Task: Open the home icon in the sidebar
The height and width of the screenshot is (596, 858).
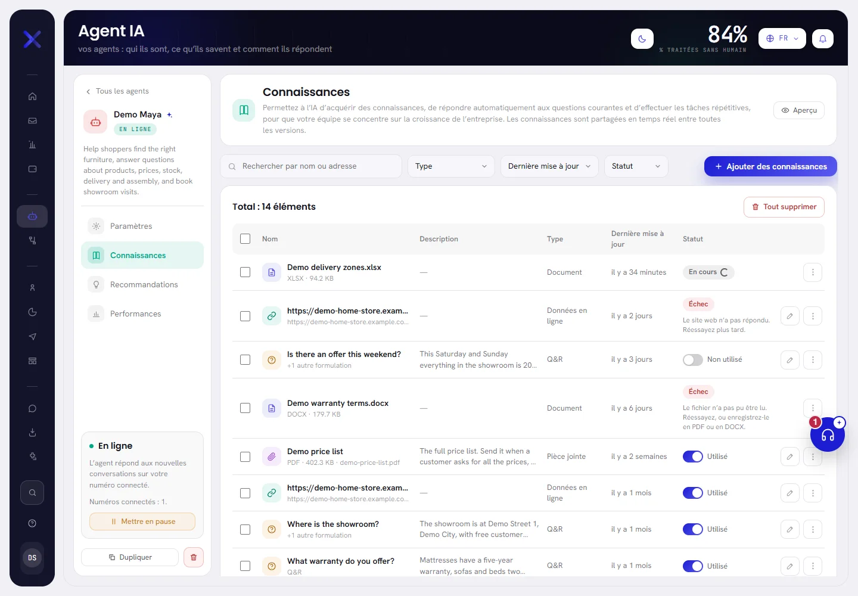Action: coord(32,97)
